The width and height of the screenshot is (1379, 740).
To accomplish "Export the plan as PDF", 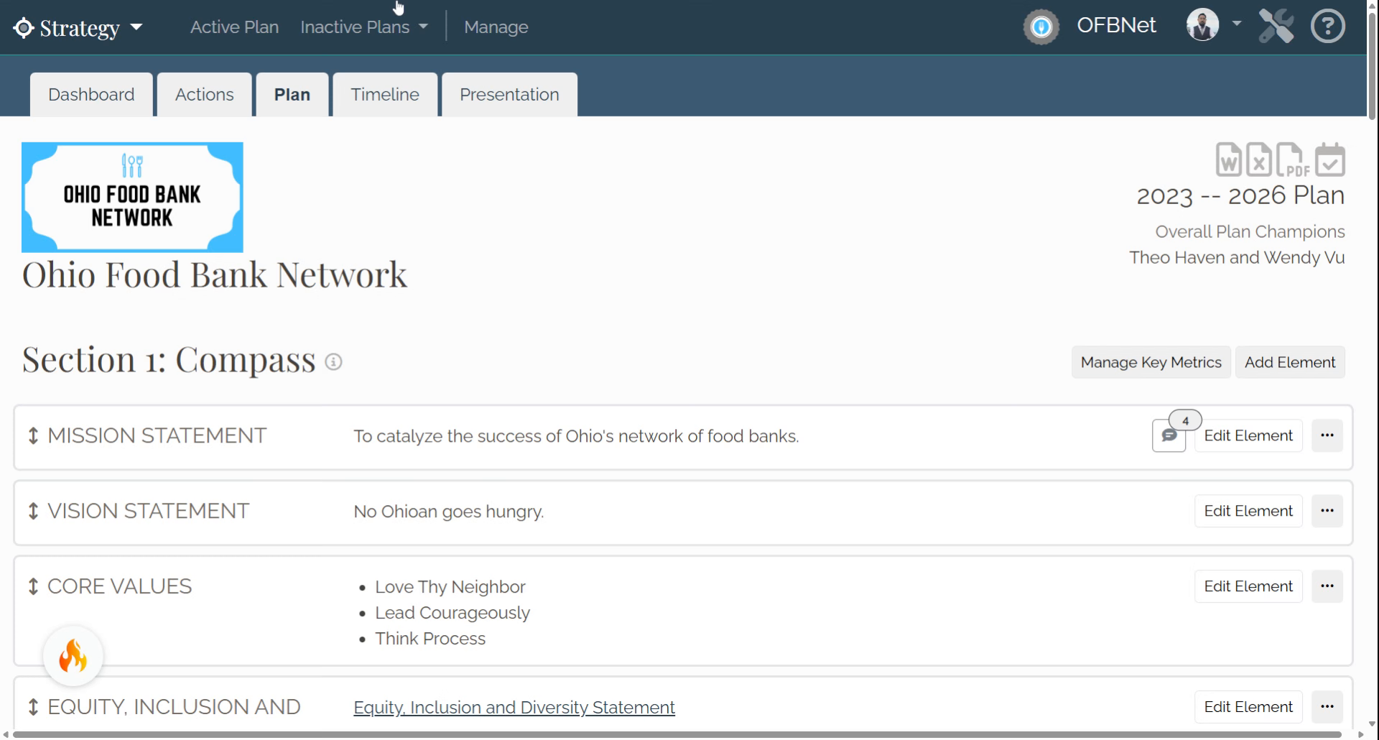I will 1292,159.
